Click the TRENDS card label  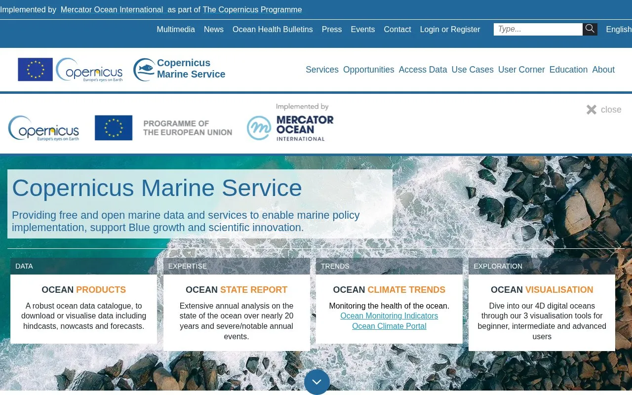(335, 266)
